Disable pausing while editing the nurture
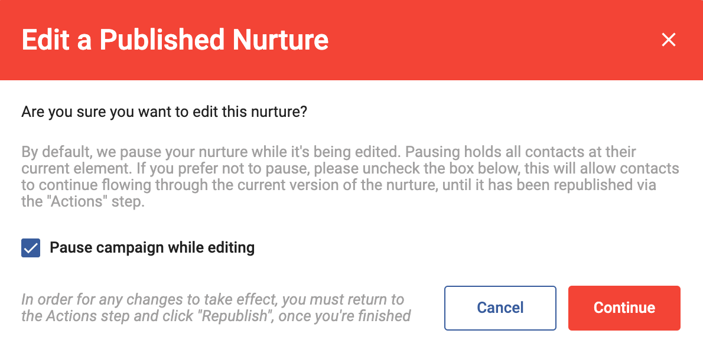 tap(31, 247)
